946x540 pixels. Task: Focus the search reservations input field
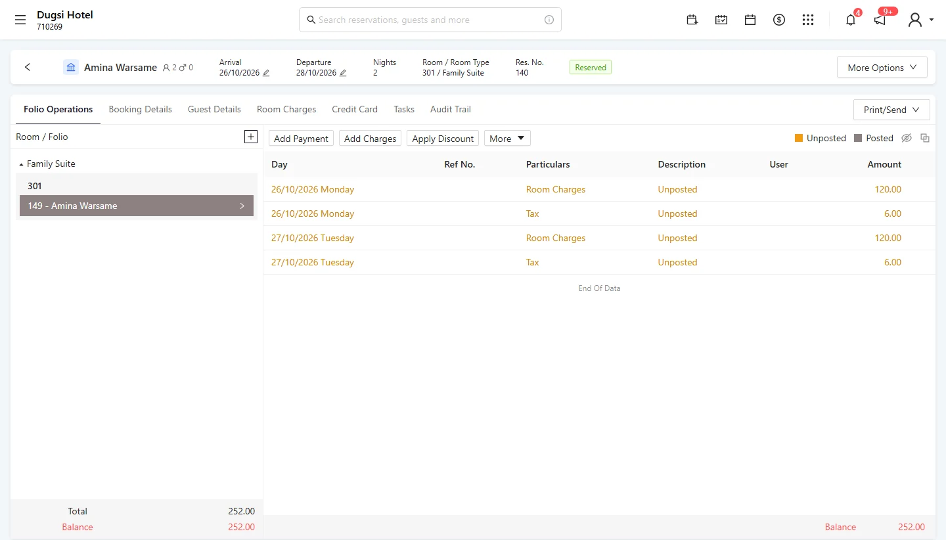click(x=430, y=20)
